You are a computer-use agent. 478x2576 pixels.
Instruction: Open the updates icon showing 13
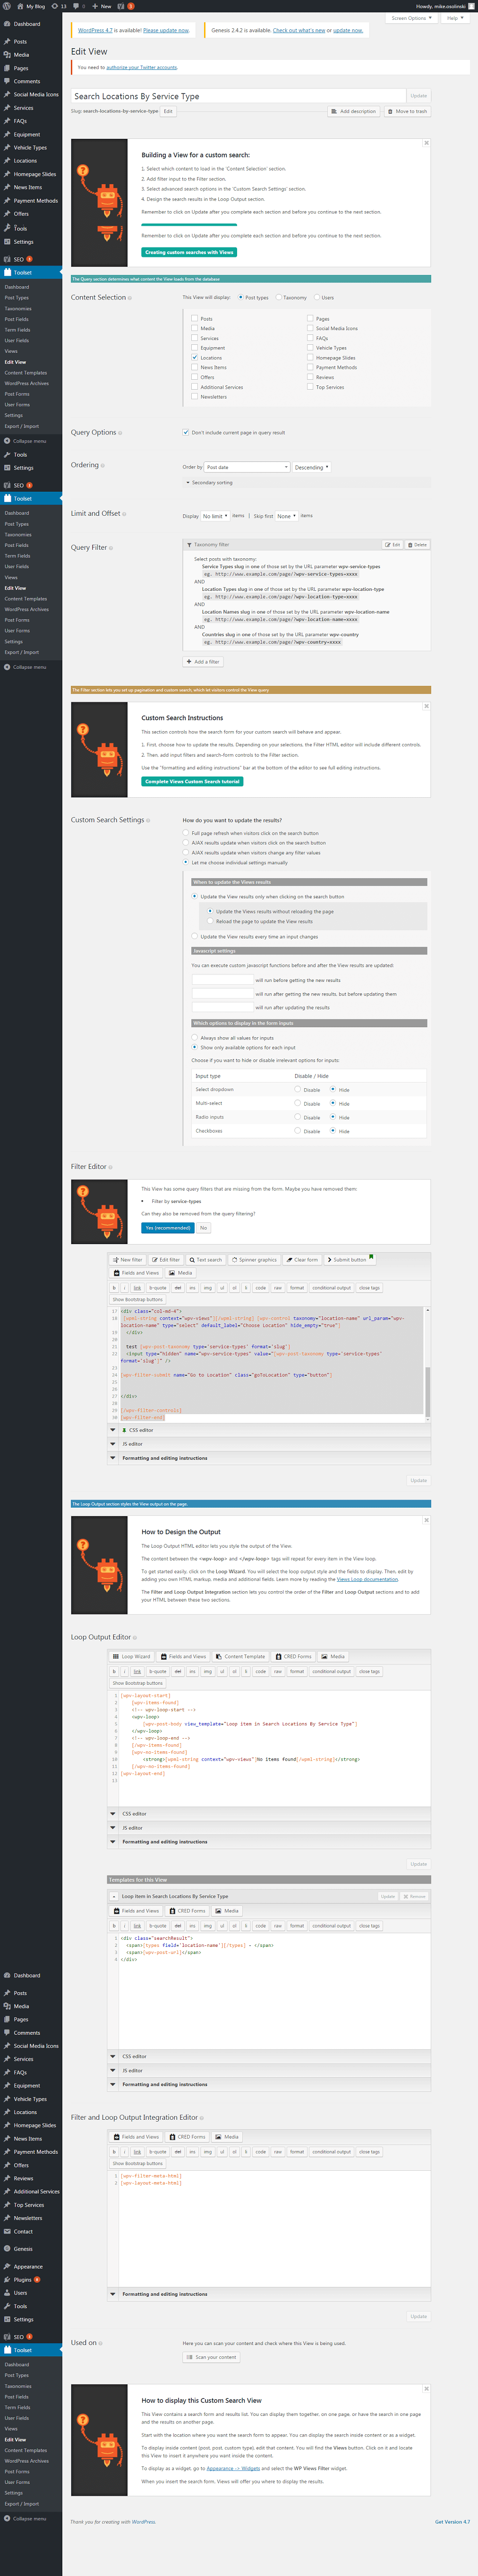pyautogui.click(x=59, y=6)
